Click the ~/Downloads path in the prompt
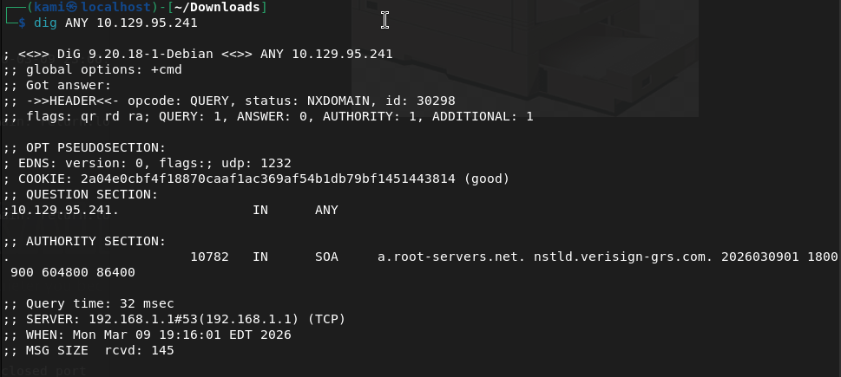The image size is (841, 377). coord(224,8)
